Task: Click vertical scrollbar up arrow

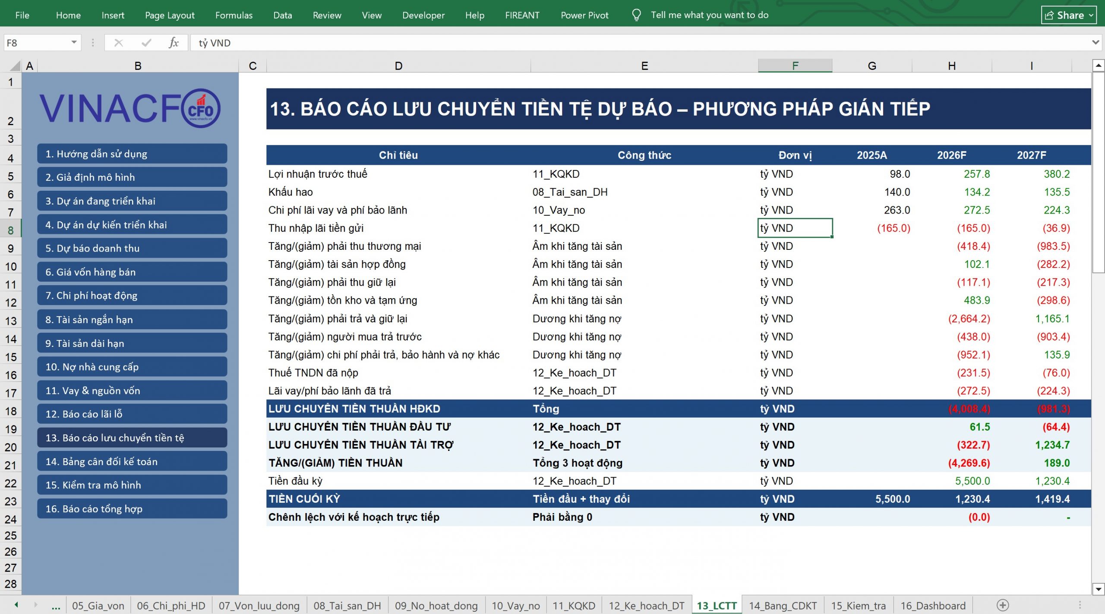Action: (1099, 66)
